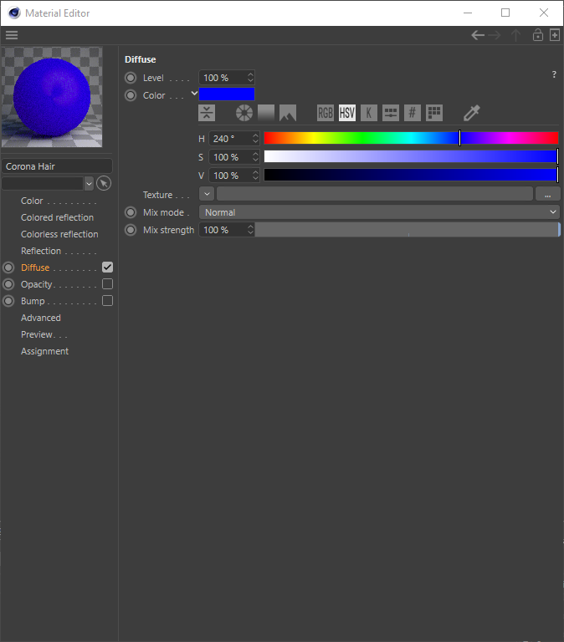Toggle the Mix strength animation dot
The width and height of the screenshot is (564, 642).
(x=131, y=230)
